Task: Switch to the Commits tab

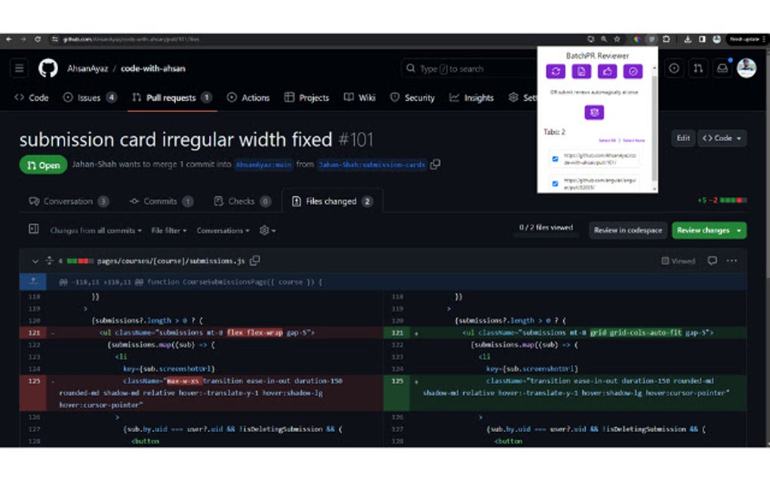Action: point(161,201)
